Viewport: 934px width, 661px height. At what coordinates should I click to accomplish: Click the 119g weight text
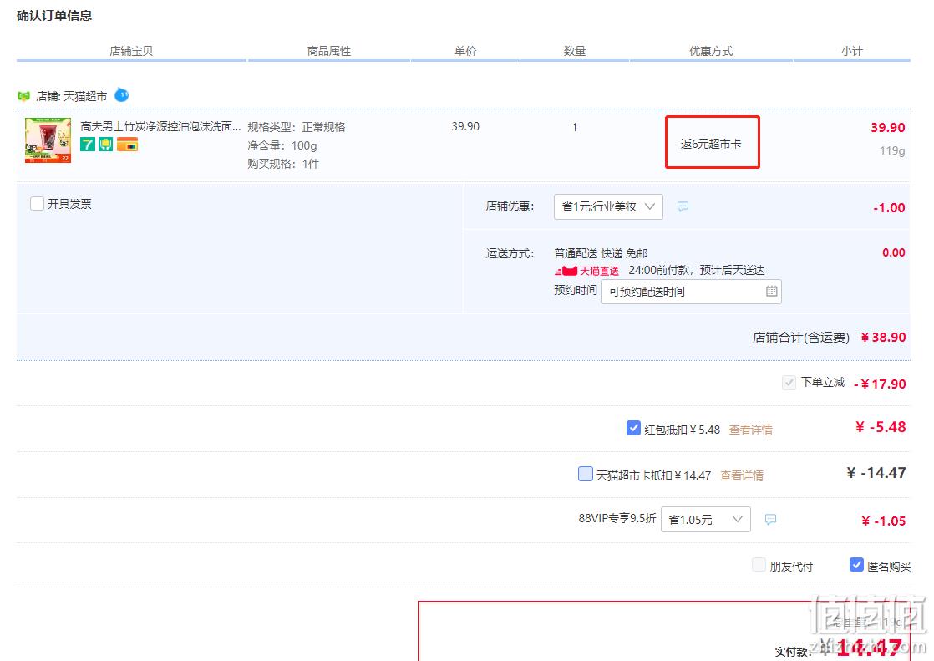tap(892, 150)
